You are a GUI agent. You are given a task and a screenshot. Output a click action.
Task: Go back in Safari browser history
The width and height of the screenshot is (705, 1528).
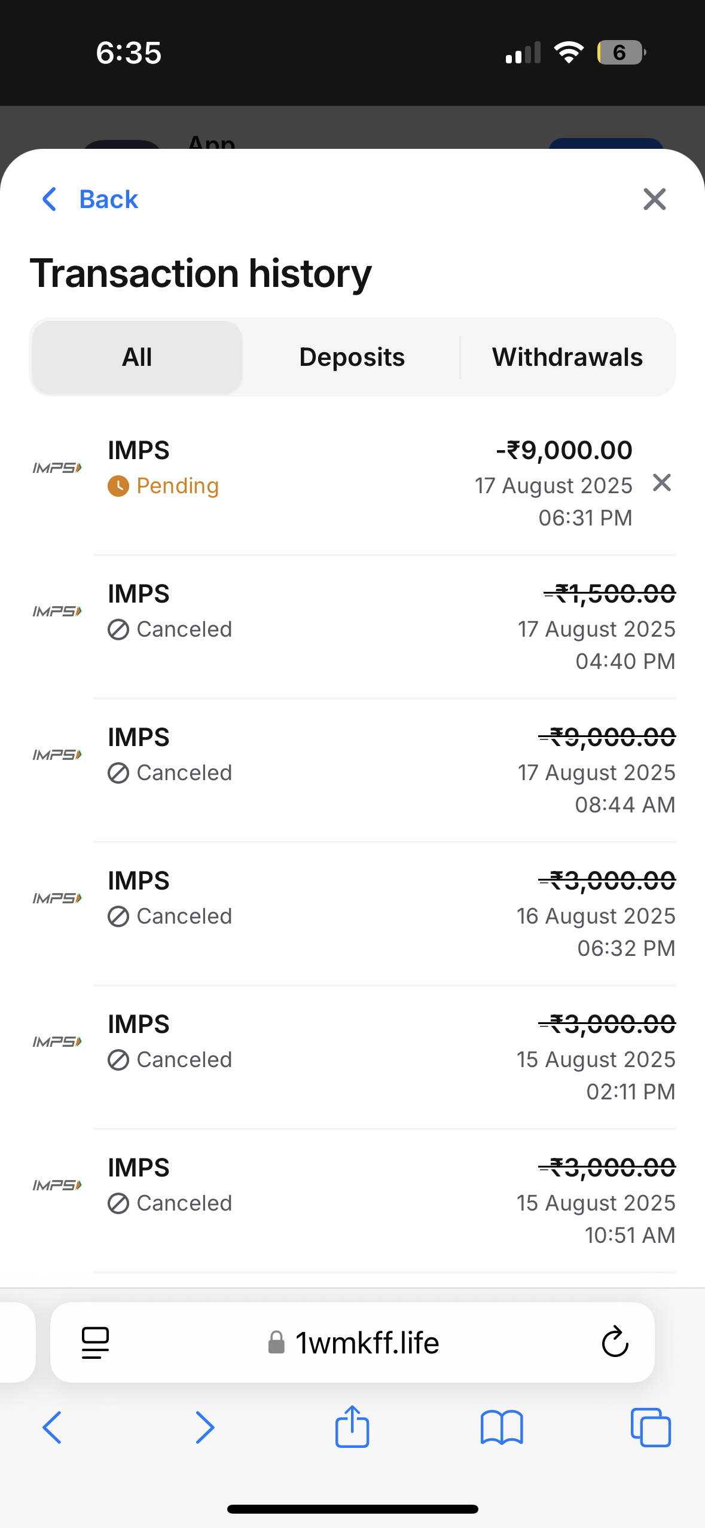pos(53,1427)
